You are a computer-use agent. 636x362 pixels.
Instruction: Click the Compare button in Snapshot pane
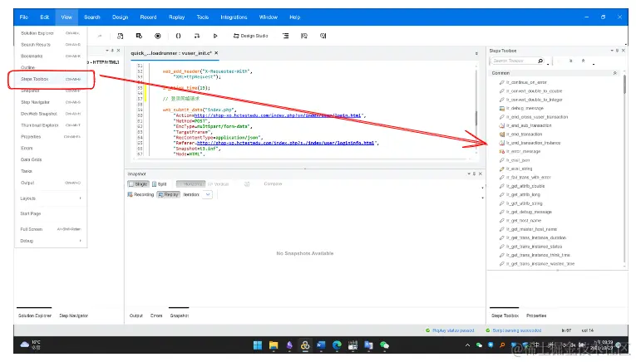pos(273,183)
